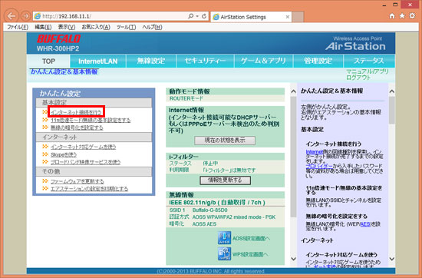Click ROUTERモード text
Image resolution: width=422 pixels, height=278 pixels.
coord(186,98)
